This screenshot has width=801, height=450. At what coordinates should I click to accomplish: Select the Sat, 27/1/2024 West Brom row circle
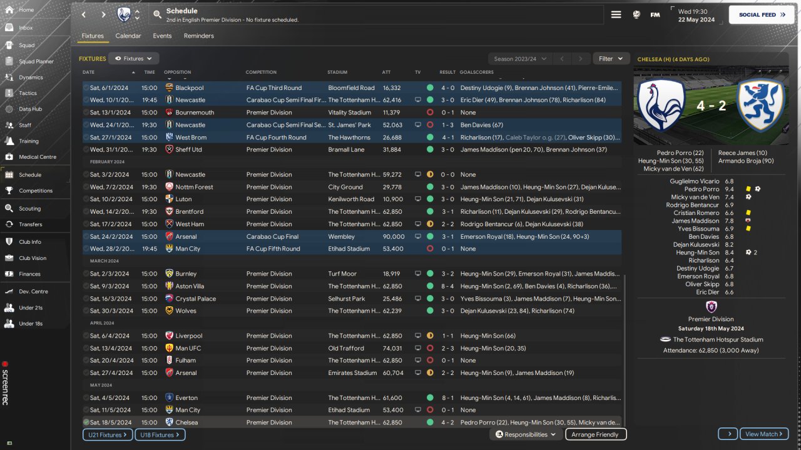tap(86, 137)
